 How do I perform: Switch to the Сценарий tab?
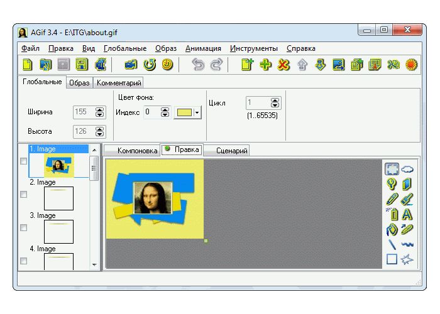coord(227,151)
